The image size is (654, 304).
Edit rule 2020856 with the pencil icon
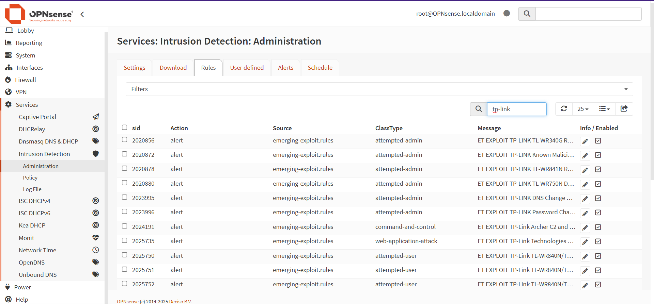click(585, 141)
